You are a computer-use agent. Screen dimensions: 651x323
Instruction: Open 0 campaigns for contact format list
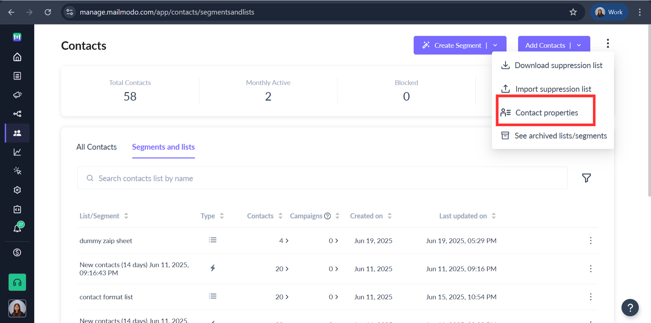point(334,297)
